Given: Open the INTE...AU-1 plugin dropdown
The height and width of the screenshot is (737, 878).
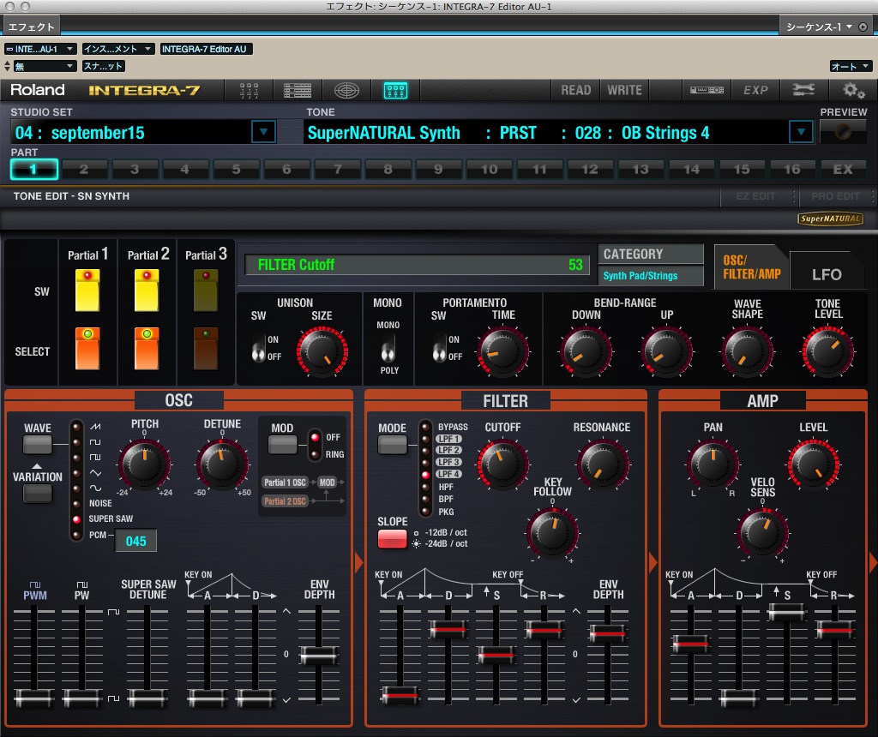Looking at the screenshot, I should [x=39, y=49].
